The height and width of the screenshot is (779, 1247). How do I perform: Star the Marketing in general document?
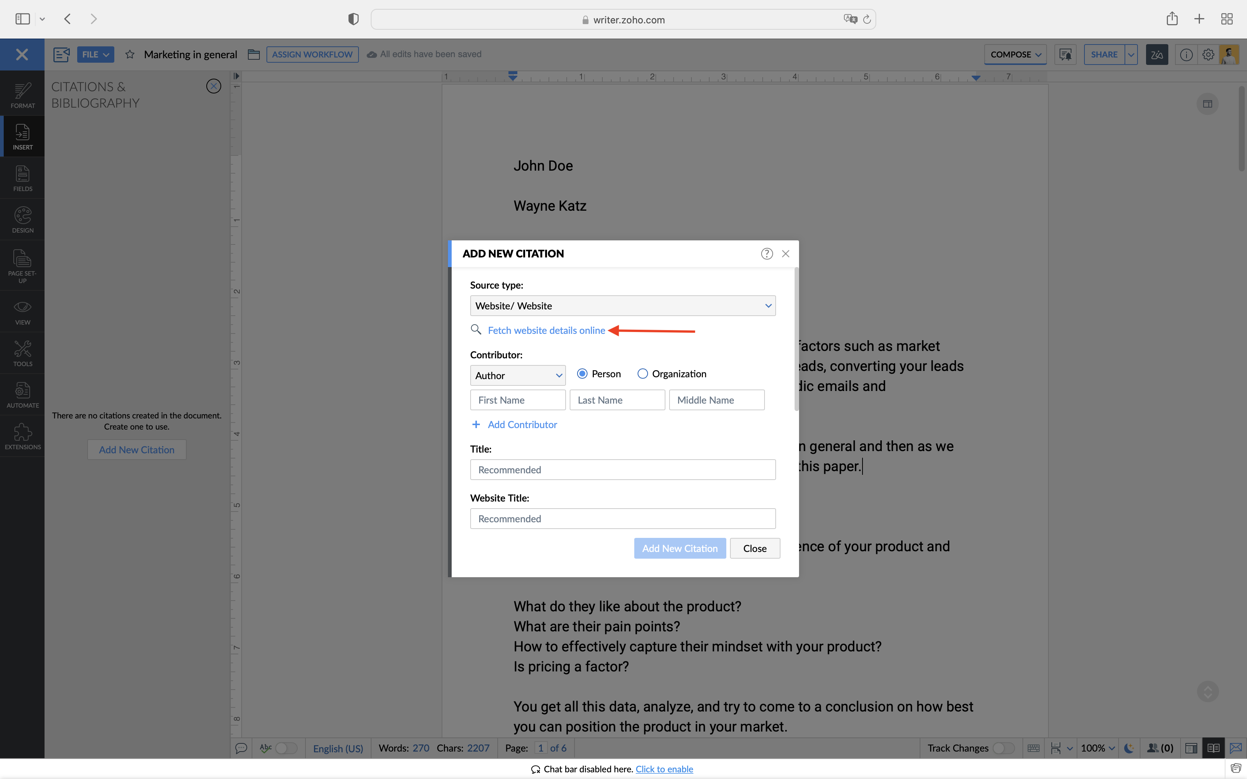click(130, 55)
